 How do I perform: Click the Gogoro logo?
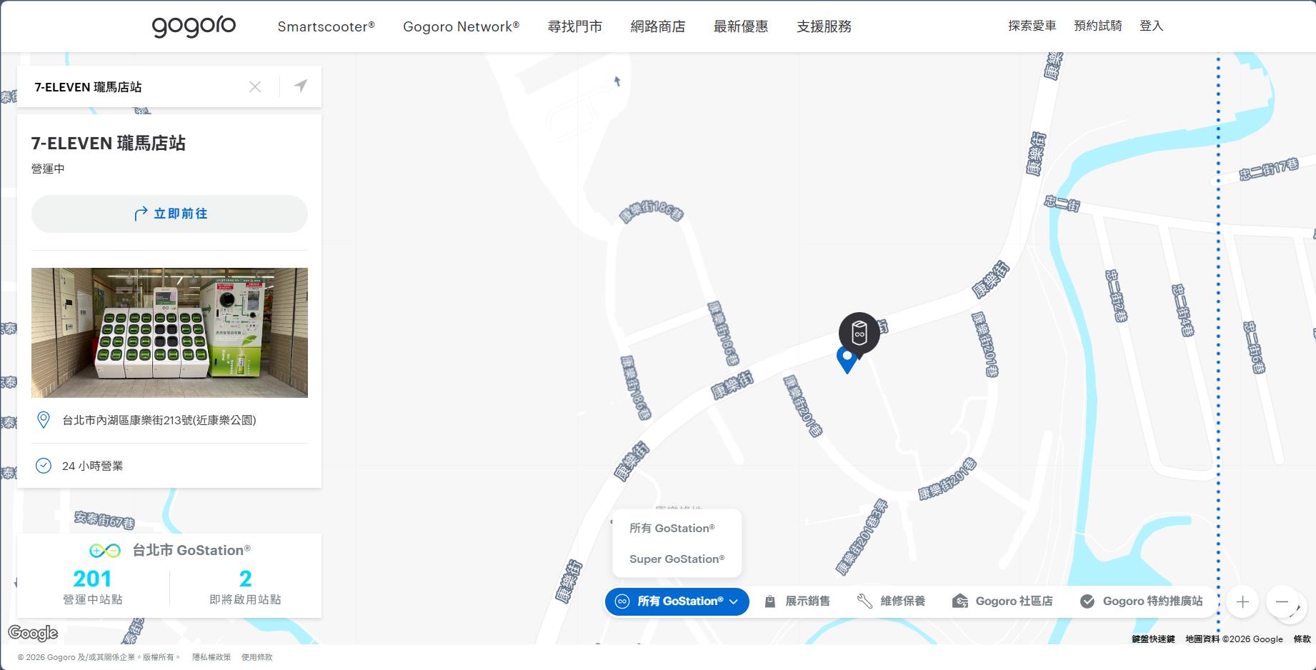point(194,26)
